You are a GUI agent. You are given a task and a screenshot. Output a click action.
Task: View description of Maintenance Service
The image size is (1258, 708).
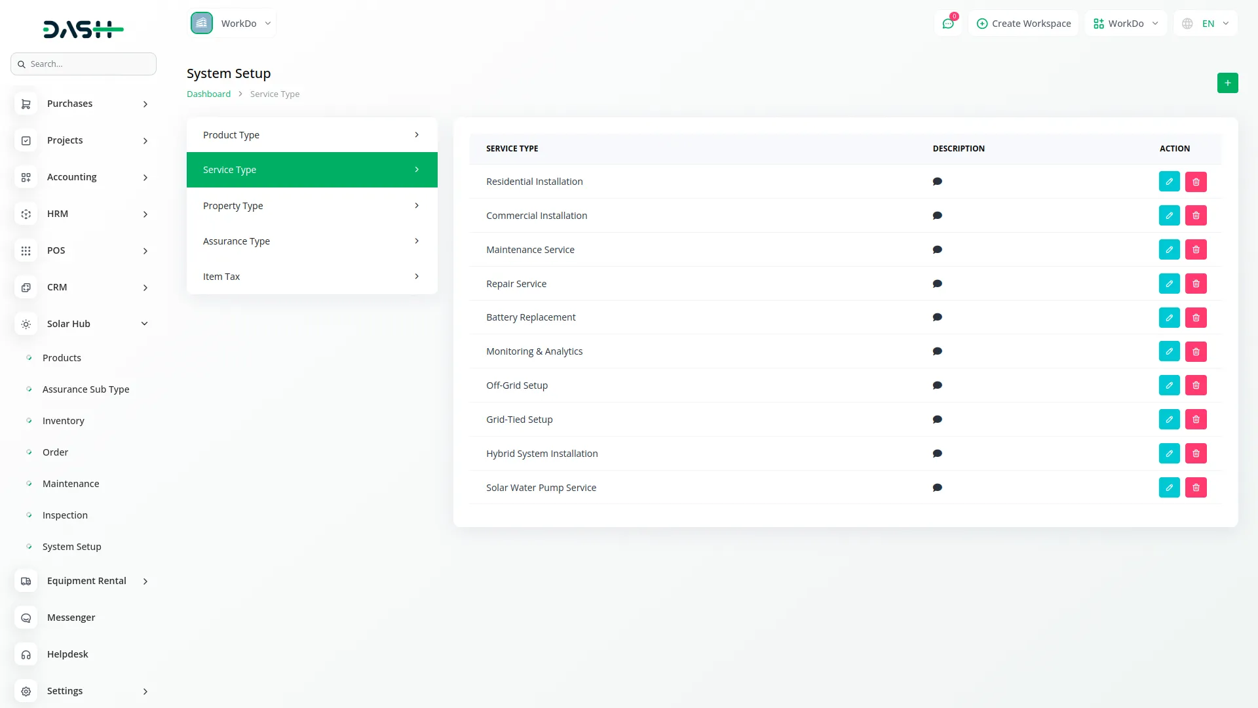937,250
